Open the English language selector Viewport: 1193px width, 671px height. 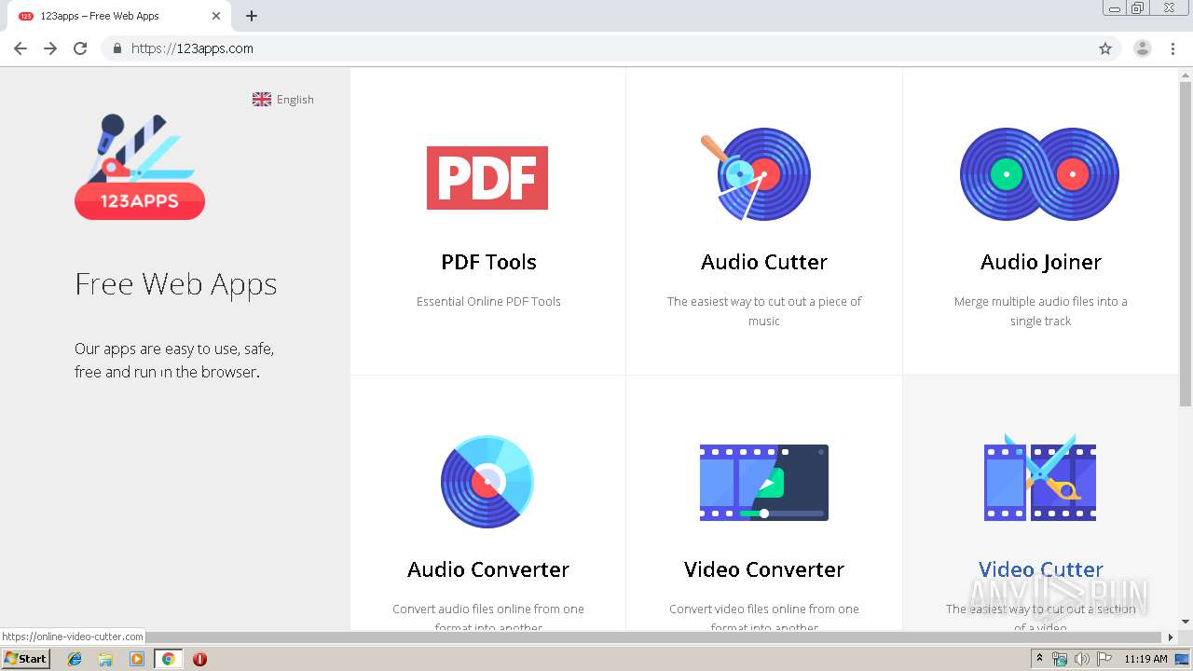pos(283,100)
